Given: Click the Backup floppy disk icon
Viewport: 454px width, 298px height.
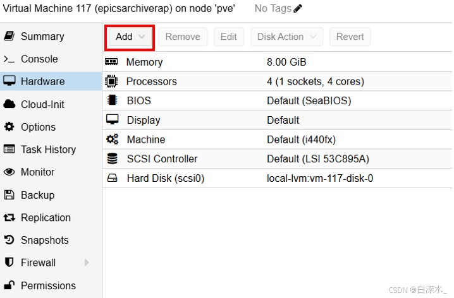Looking at the screenshot, I should [9, 195].
